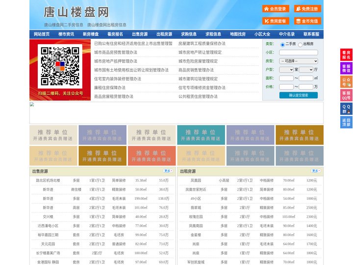Select the 出租房 radio button
353x265 pixels.
[300, 45]
